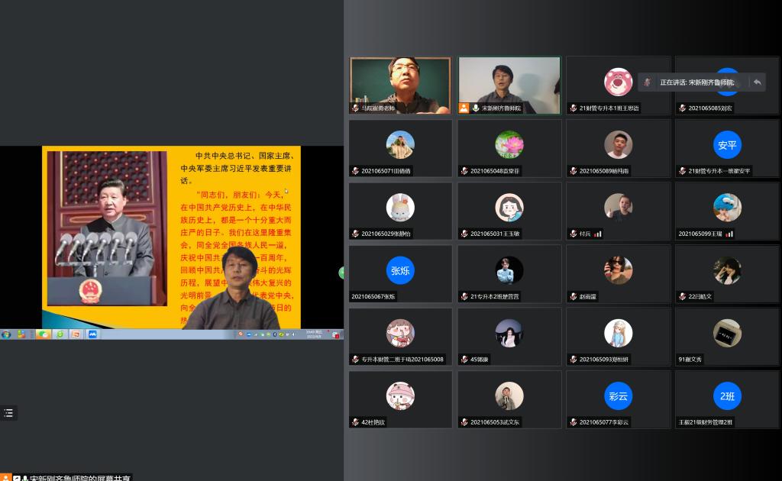Click the muted mic icon beside 2021065071田倩倩
Image resolution: width=782 pixels, height=481 pixels.
[x=355, y=171]
